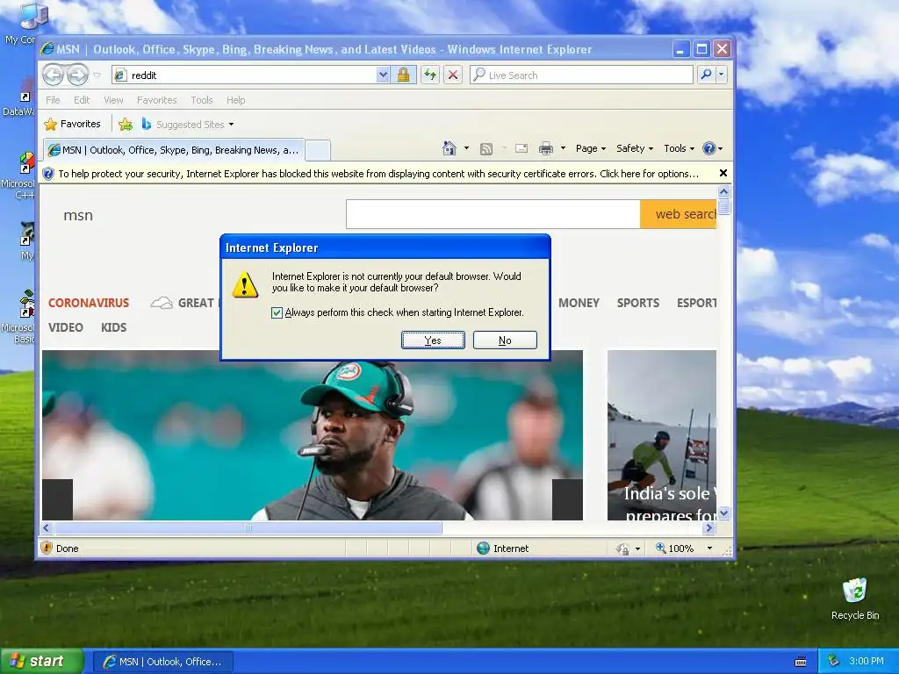Screen dimensions: 899x674
Task: Click the Refresh page icon
Action: click(x=430, y=75)
